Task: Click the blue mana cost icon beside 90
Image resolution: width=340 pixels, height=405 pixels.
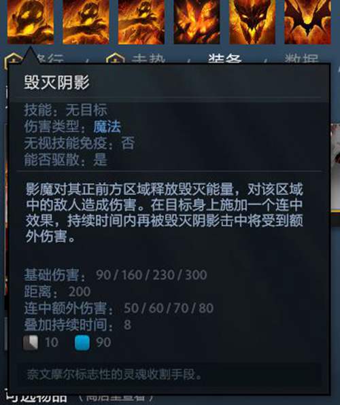Action: (x=82, y=342)
